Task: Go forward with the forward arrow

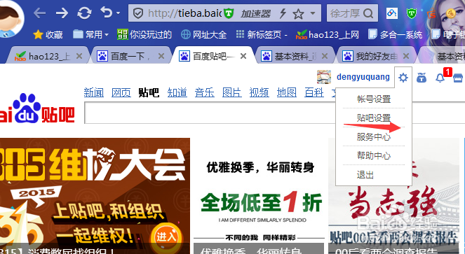Action: (62, 13)
